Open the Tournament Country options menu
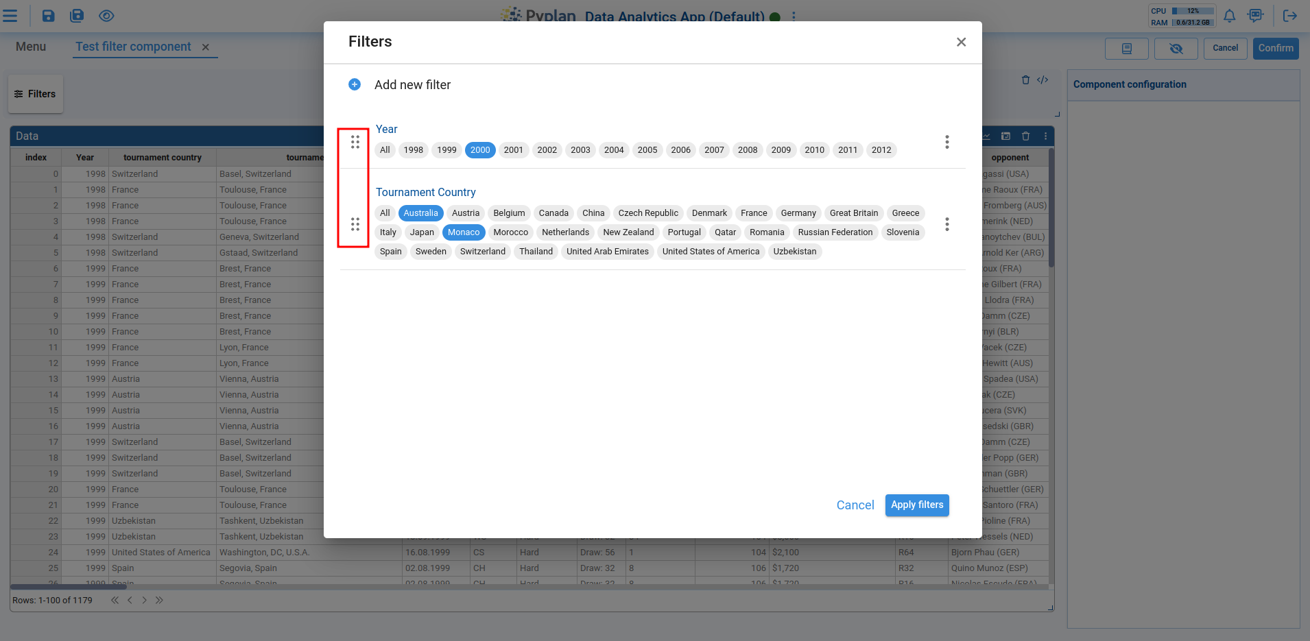 click(x=946, y=224)
